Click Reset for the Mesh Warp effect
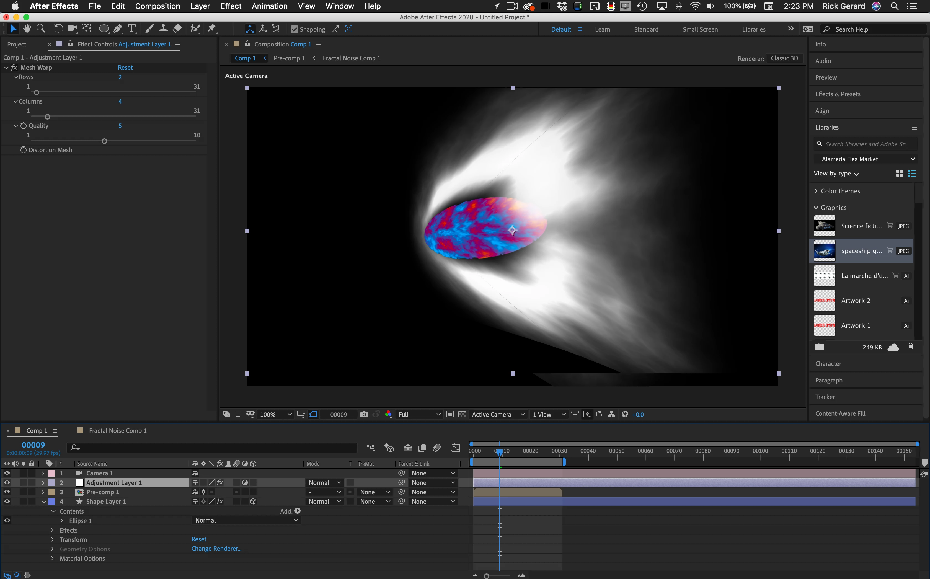This screenshot has width=930, height=579. coord(125,68)
